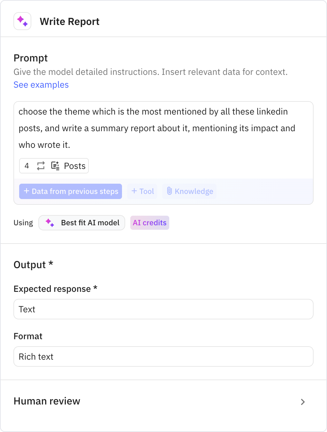Click the count 4 on the Posts chip
This screenshot has height=432, width=327.
(x=27, y=166)
